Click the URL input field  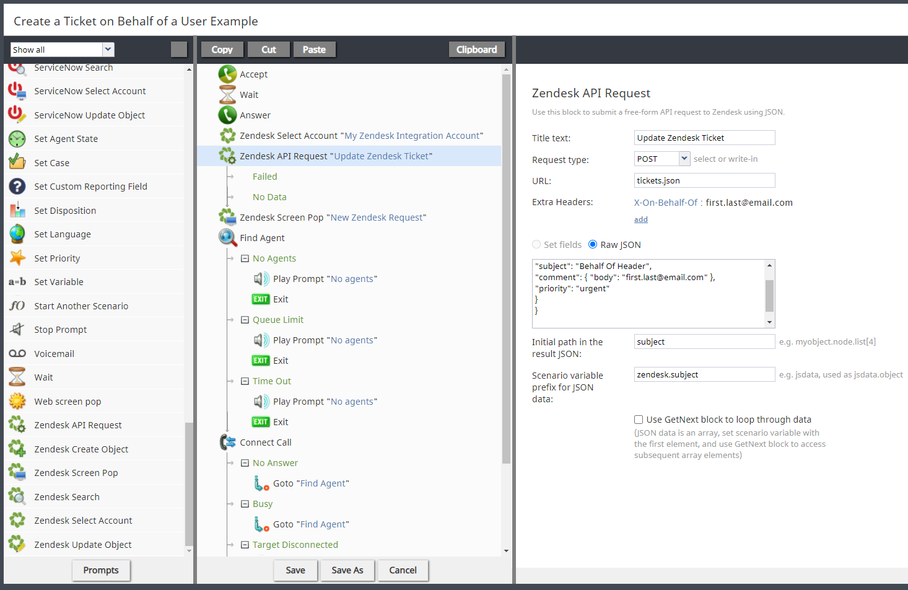click(705, 180)
